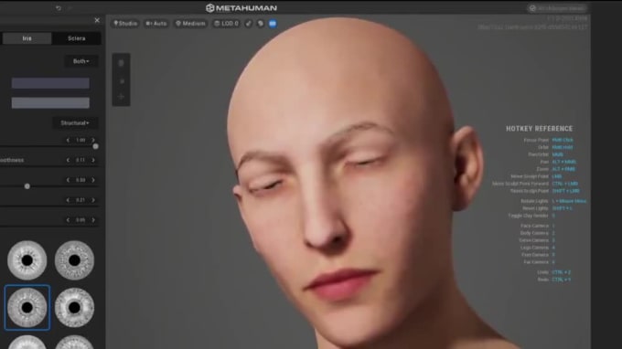Open the Medium render quality dropdown
622x349 pixels.
(190, 24)
